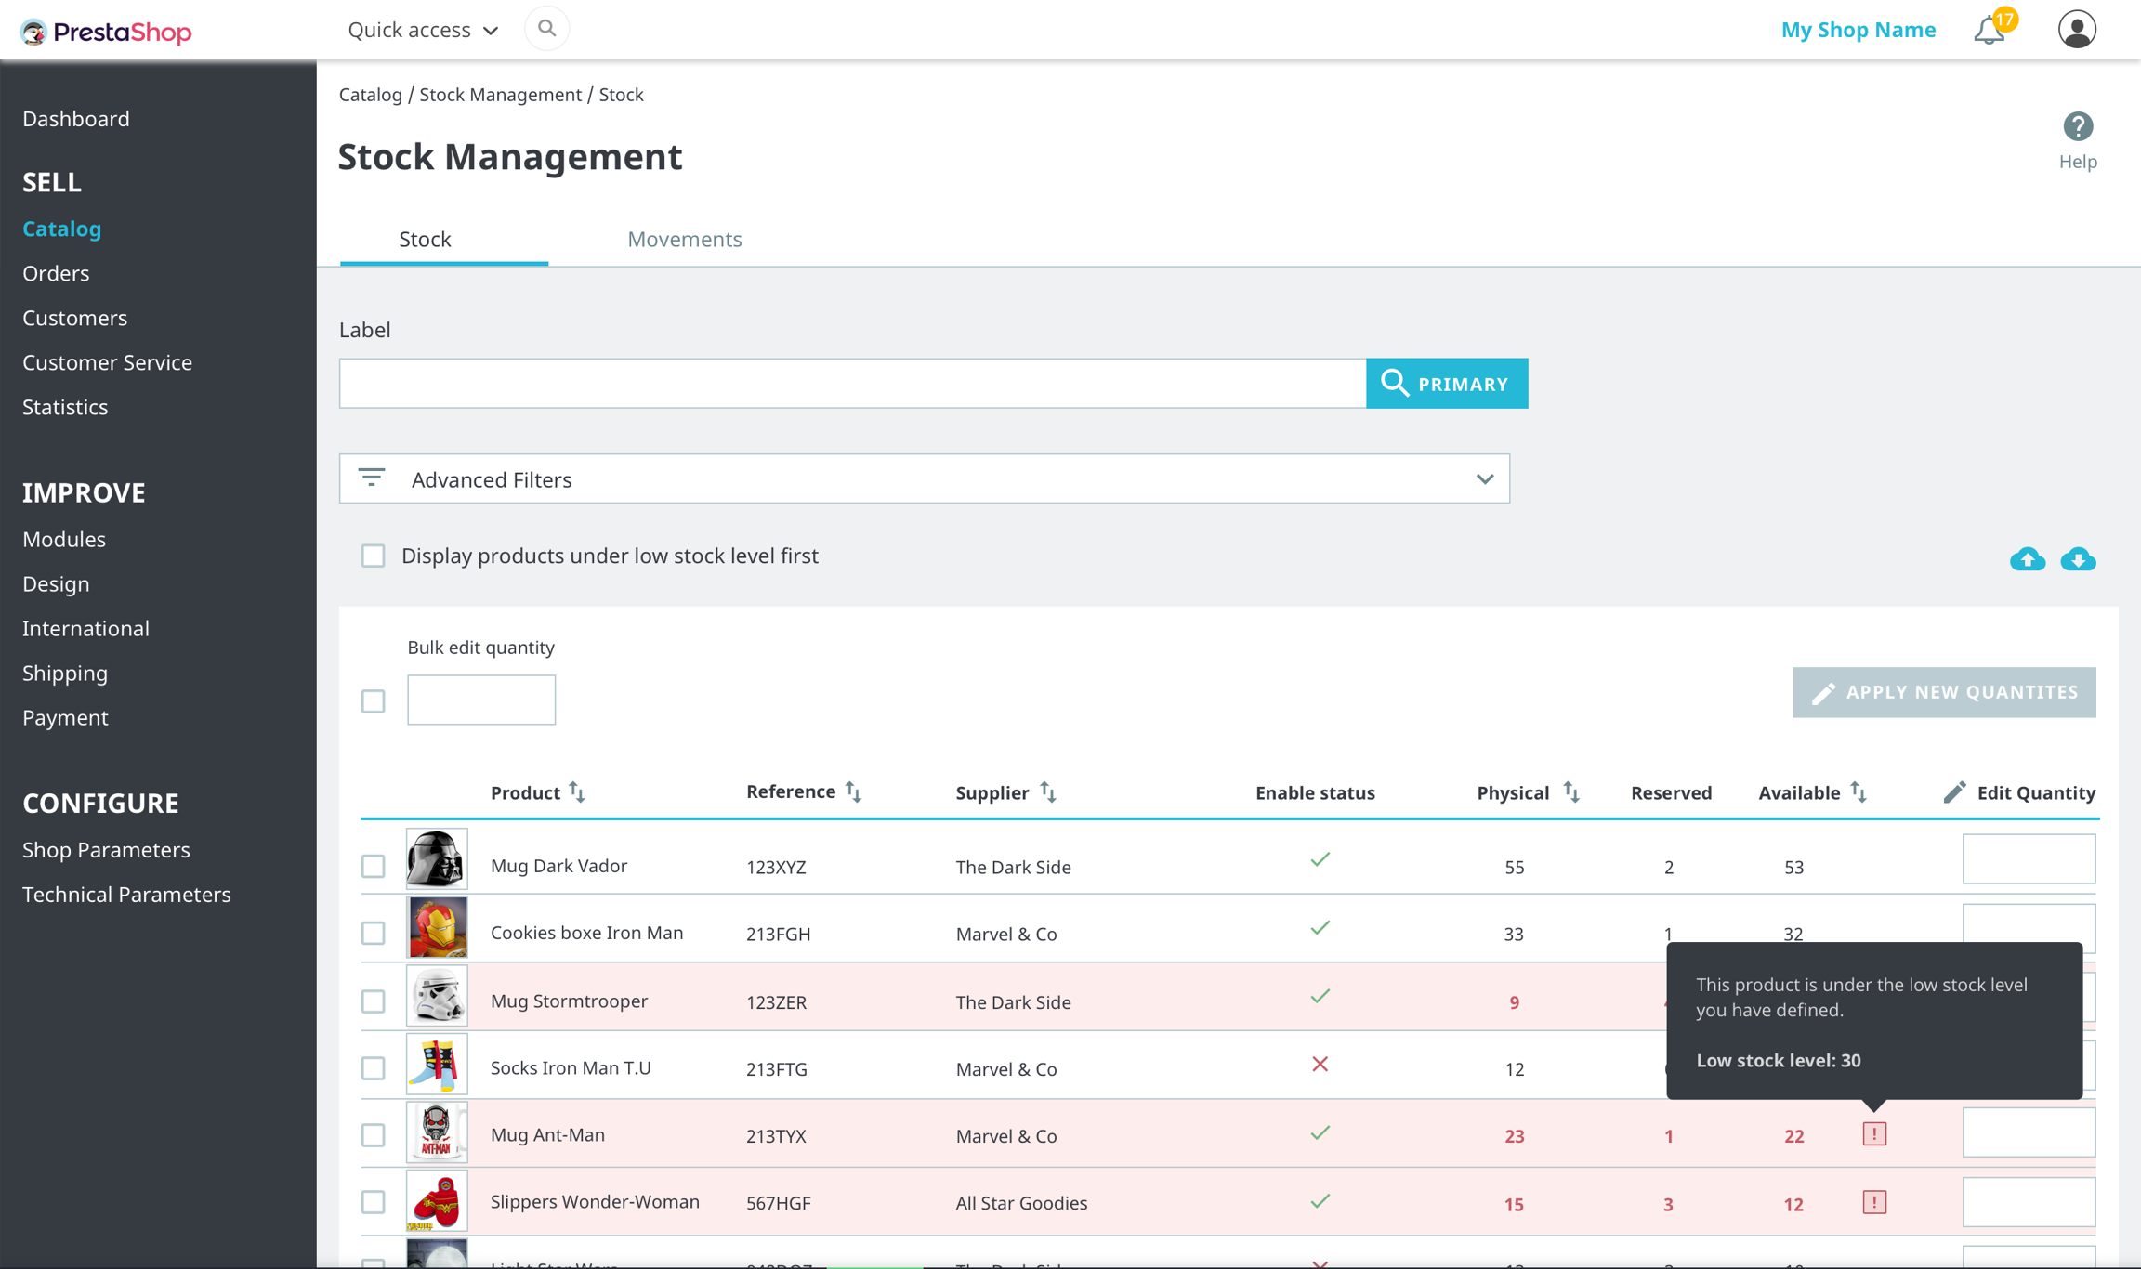Click the Help question mark icon
2141x1269 pixels.
point(2078,126)
